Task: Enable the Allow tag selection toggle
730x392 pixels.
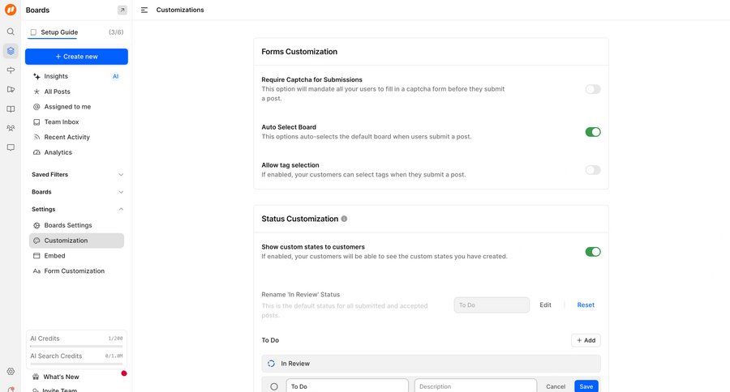Action: (593, 170)
